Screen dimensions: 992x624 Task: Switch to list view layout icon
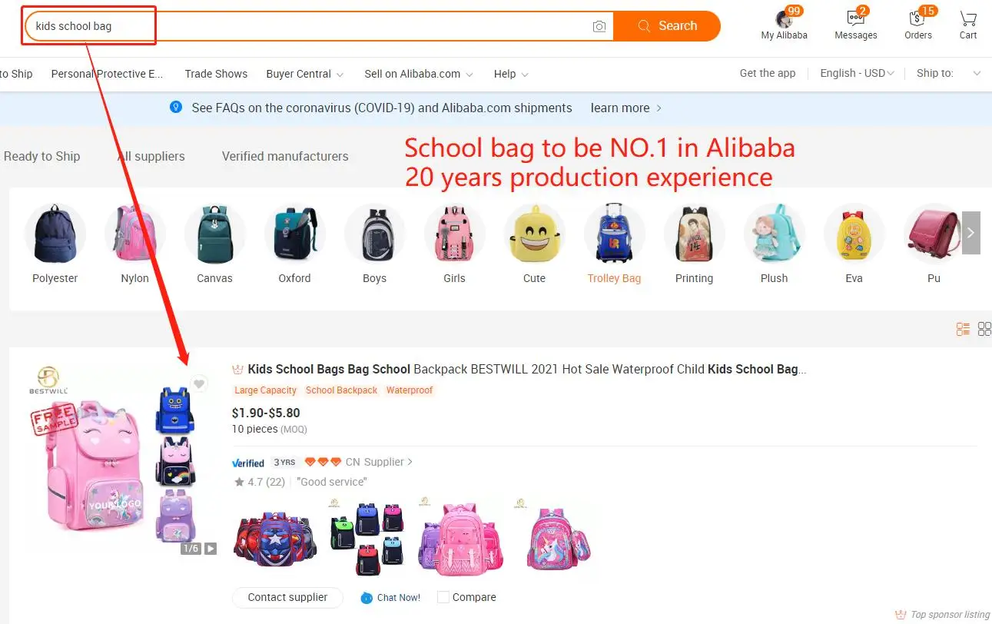963,330
